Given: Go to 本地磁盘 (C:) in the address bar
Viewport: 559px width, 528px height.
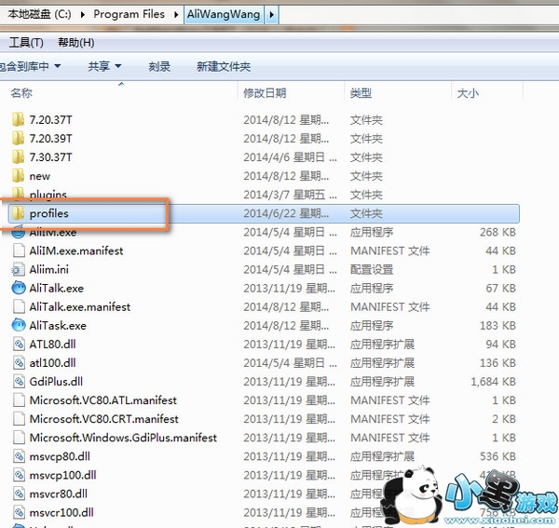Looking at the screenshot, I should pos(39,14).
